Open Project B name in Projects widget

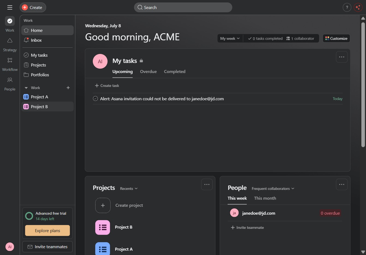coord(124,227)
